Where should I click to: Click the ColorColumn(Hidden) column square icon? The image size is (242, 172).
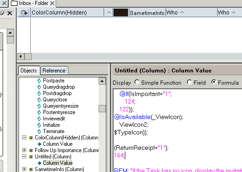coord(31,138)
